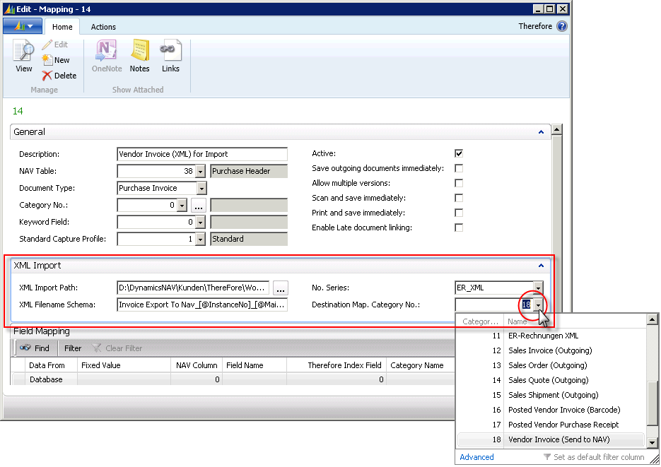Switch to the Actions tab

[x=103, y=27]
